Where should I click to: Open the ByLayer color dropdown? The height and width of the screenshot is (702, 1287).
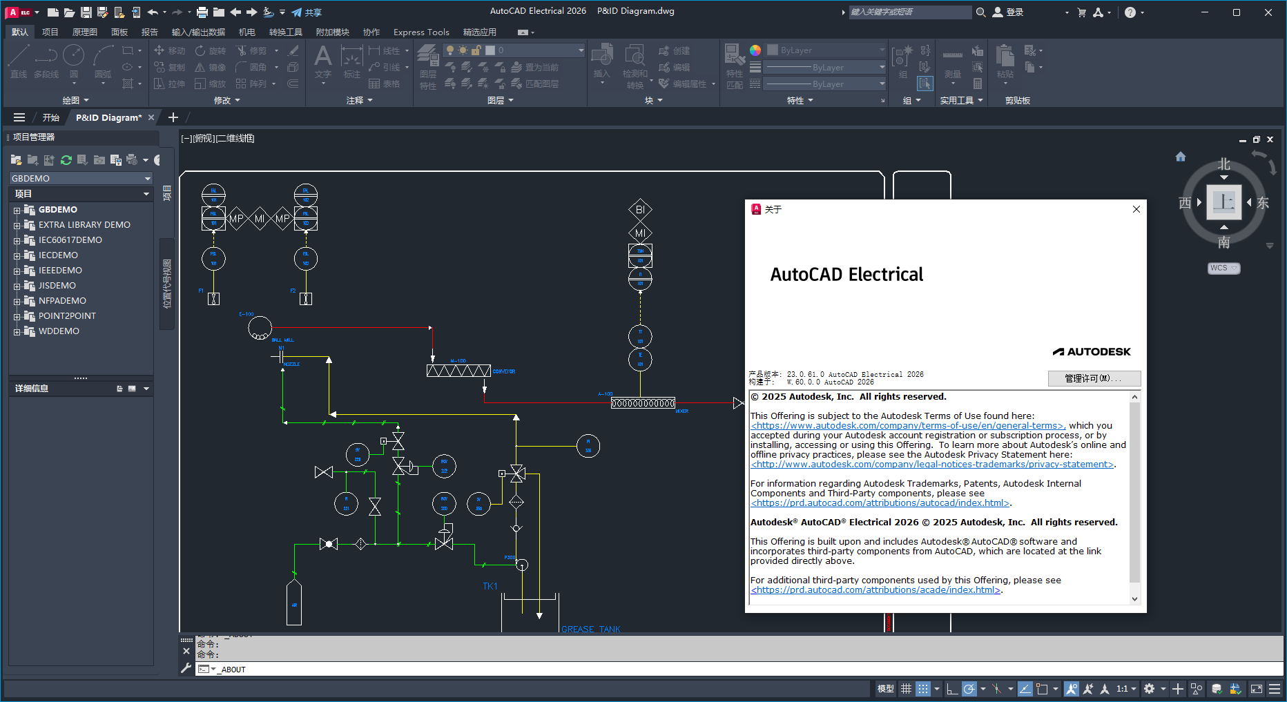825,50
